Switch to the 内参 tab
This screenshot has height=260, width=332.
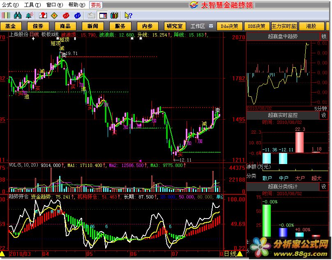tap(148, 26)
